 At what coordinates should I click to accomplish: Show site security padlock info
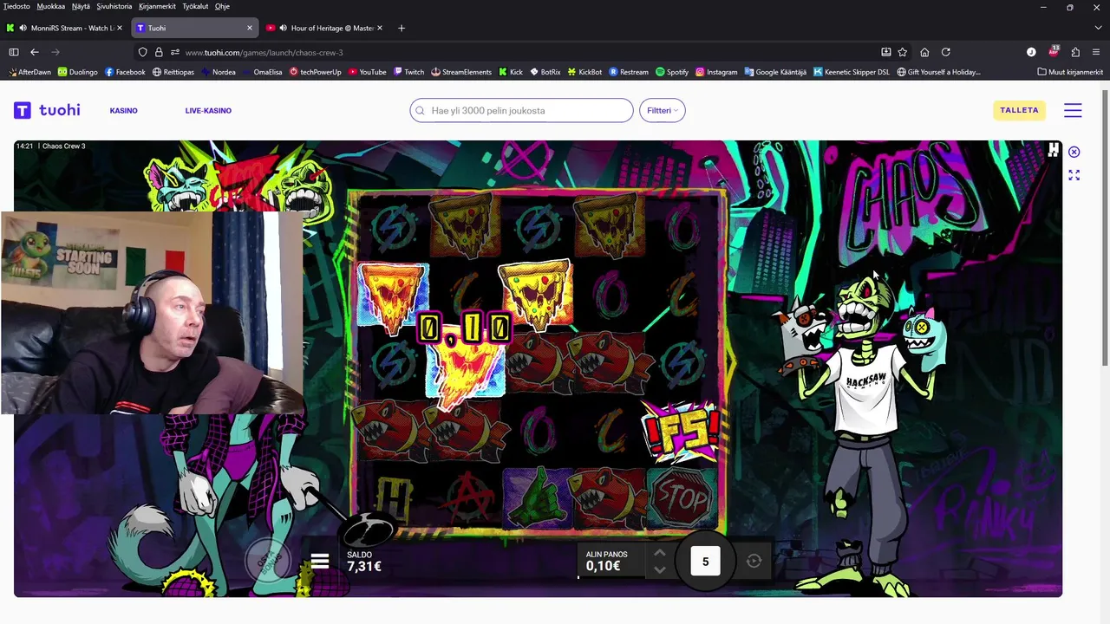click(159, 52)
